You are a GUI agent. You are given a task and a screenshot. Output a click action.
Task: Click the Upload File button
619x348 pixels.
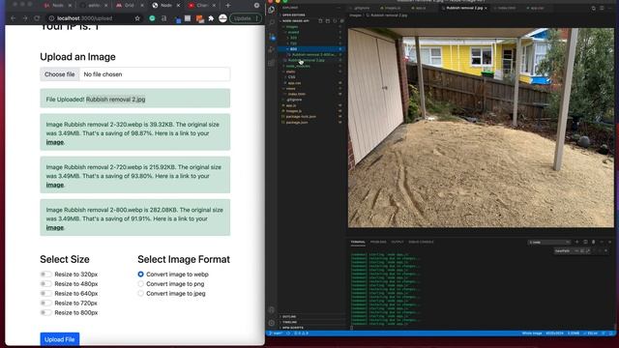(x=60, y=339)
